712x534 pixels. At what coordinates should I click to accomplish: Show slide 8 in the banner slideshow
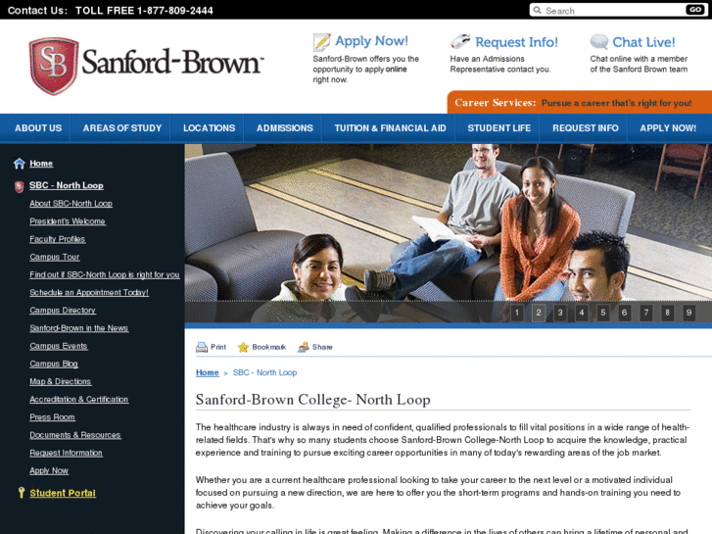(x=668, y=313)
